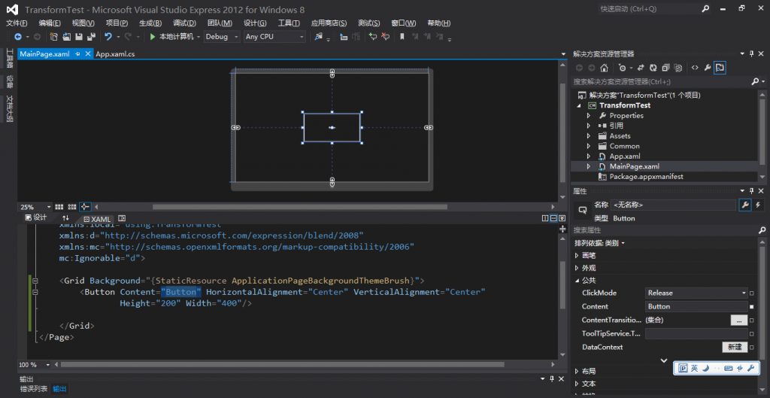The height and width of the screenshot is (398, 770).
Task: Open the Debug configuration dropdown
Action: click(222, 37)
